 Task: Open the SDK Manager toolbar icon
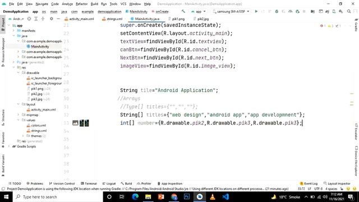pyautogui.click(x=340, y=11)
